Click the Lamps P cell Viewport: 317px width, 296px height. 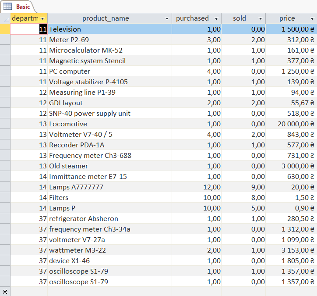(x=109, y=208)
